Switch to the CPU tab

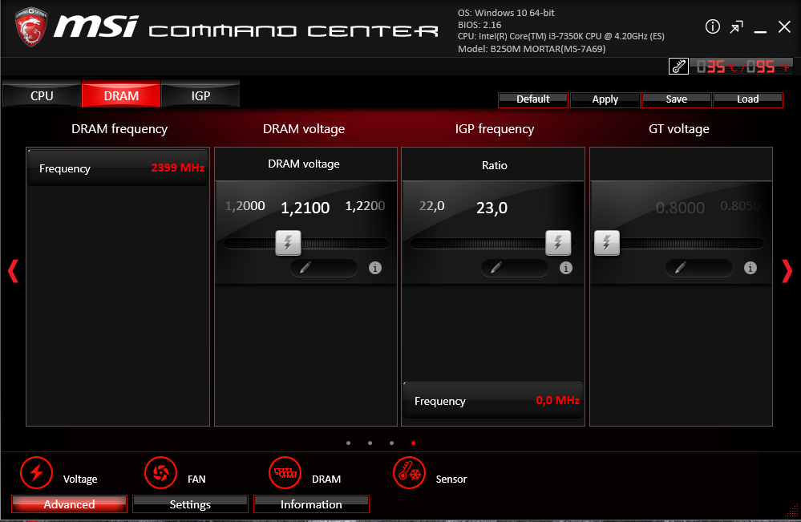pos(42,95)
